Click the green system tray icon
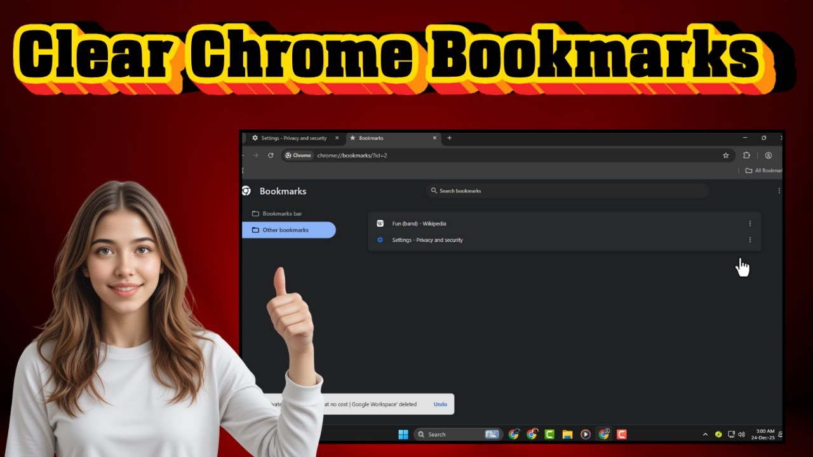The height and width of the screenshot is (457, 813). (718, 434)
